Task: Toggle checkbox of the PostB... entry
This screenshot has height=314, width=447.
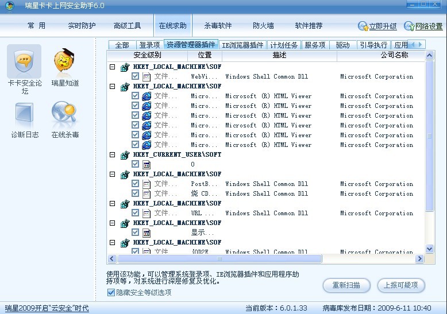Action: tap(136, 184)
